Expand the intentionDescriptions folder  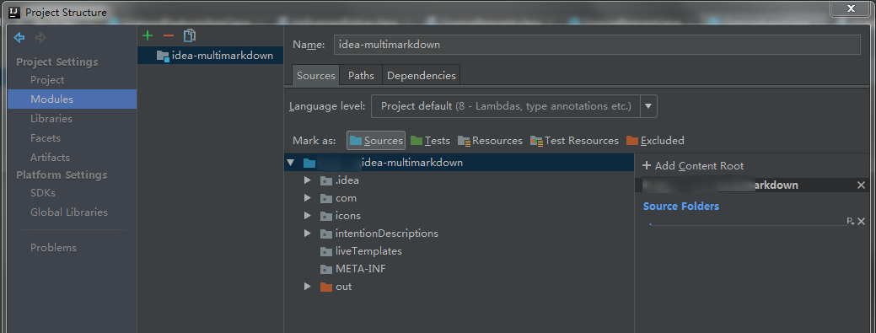(307, 233)
